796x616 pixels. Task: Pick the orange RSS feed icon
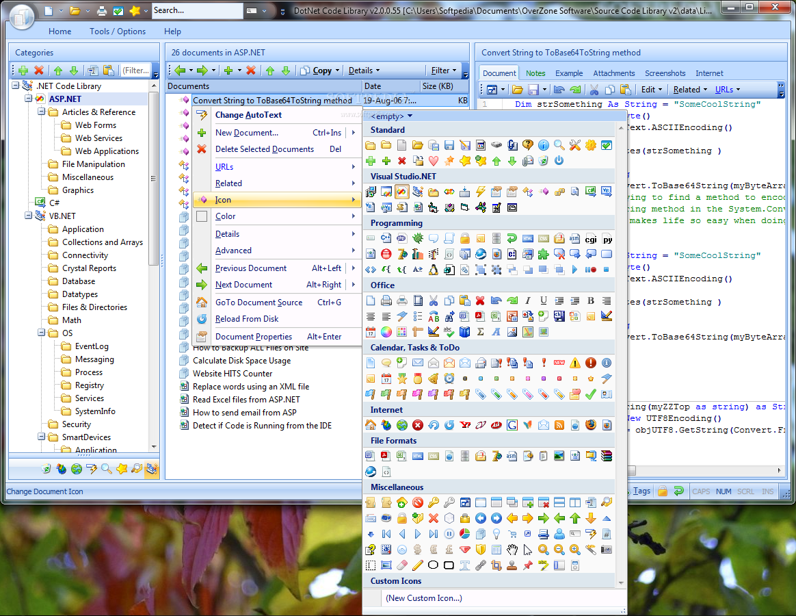coord(559,425)
